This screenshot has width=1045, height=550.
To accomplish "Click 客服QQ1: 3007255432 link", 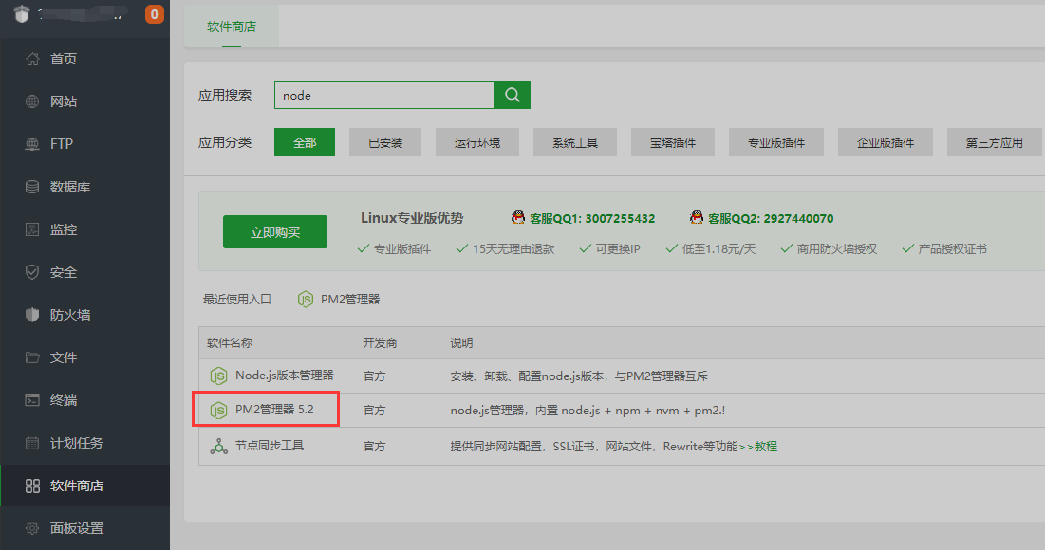I will pos(592,218).
